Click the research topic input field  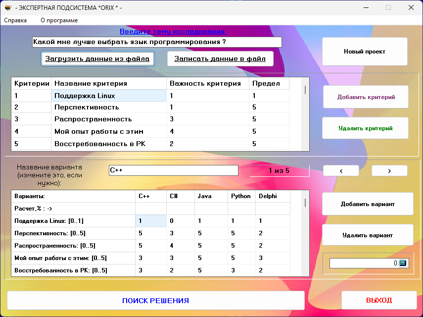coord(157,42)
